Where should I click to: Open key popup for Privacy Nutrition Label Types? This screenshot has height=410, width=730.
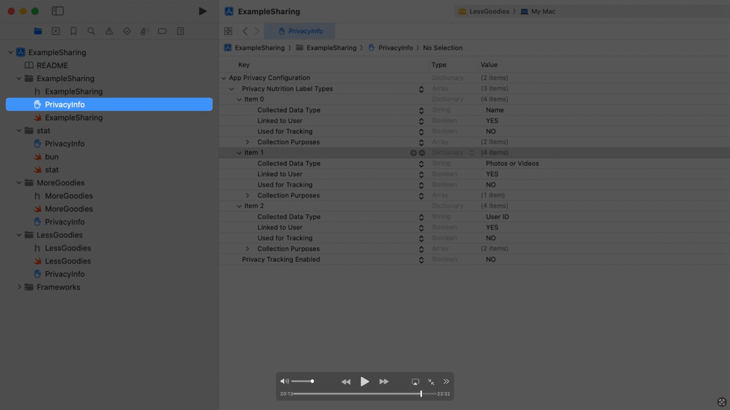(x=421, y=89)
